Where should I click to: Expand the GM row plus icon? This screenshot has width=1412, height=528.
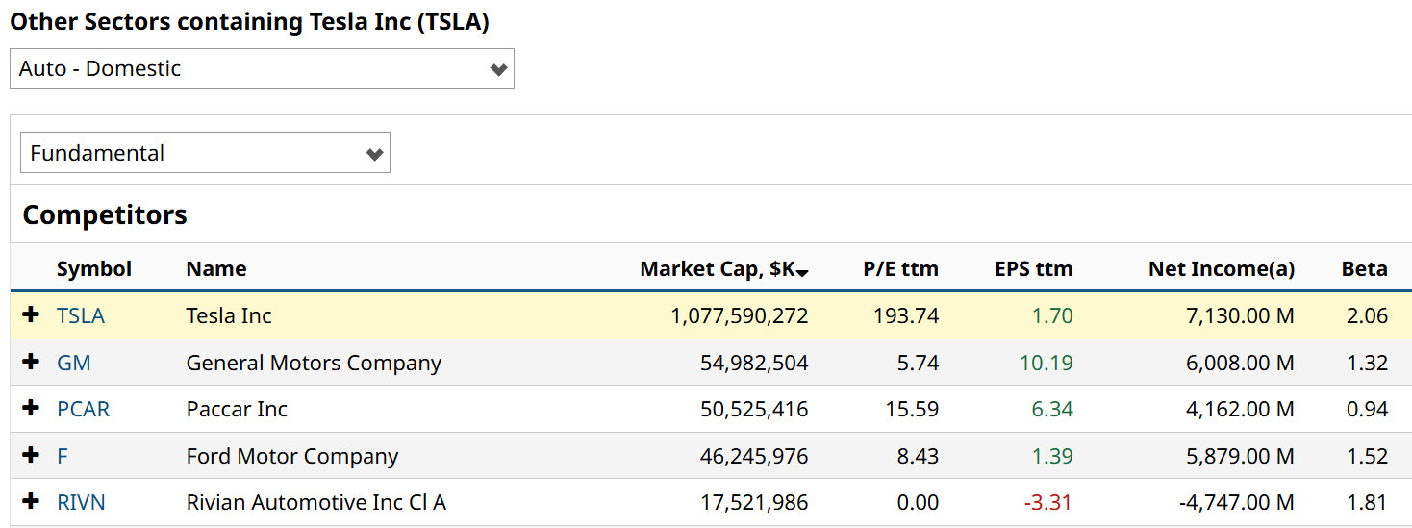[31, 362]
